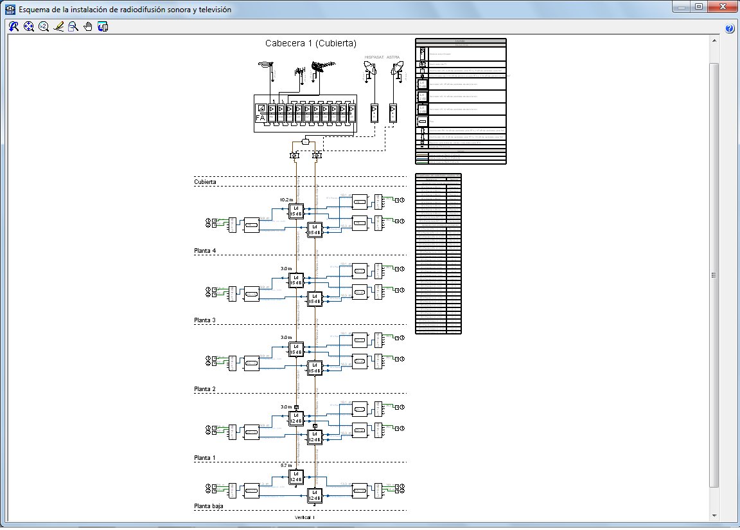This screenshot has width=740, height=530.
Task: Click the ASTRA satellite dish symbol
Action: 398,71
